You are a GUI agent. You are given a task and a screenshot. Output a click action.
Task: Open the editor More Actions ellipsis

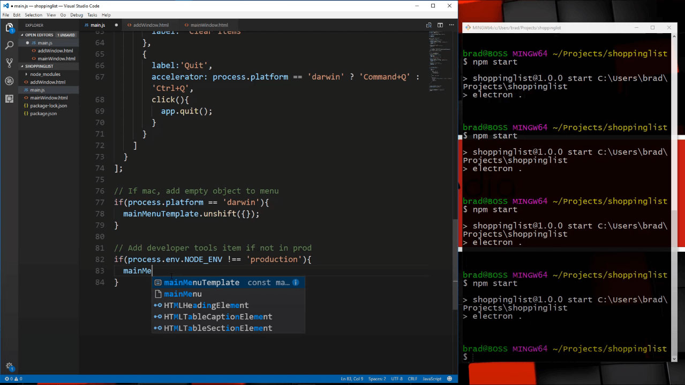click(x=451, y=25)
